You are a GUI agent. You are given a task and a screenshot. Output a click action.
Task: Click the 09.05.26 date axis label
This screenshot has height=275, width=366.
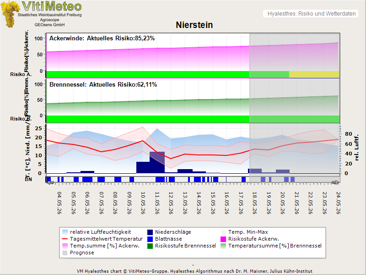(x=129, y=203)
